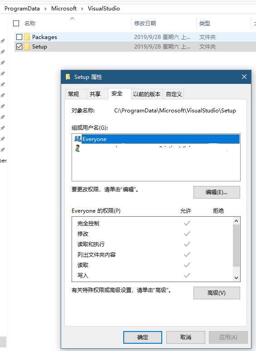Viewport: 256px width, 351px height.
Task: Click the Packages folder icon
Action: (x=27, y=37)
